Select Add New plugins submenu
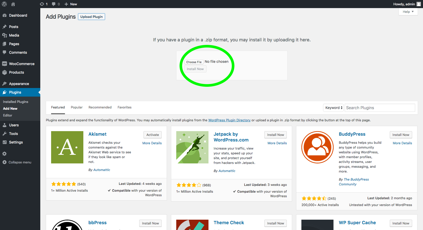This screenshot has width=423, height=230. [10, 108]
